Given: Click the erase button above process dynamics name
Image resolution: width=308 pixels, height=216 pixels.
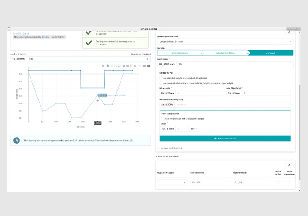Looking at the screenshot, I should pos(289,33).
